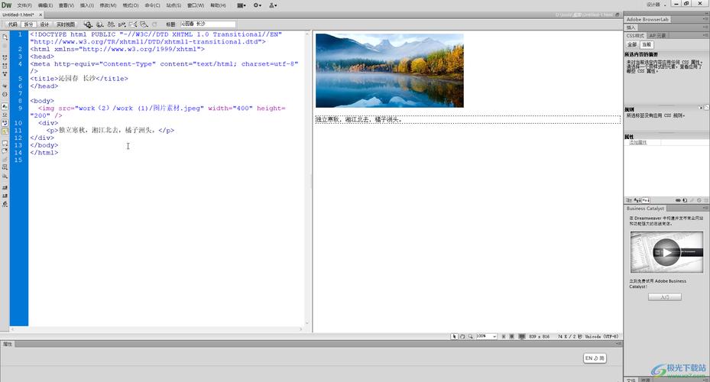Select the Zoom tool in status bar
710x382 pixels.
coord(471,336)
